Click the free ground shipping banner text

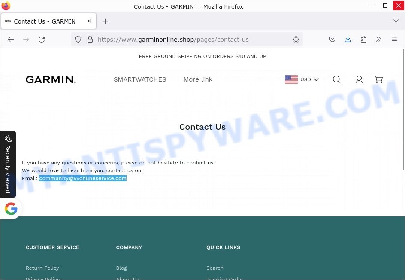pyautogui.click(x=202, y=56)
